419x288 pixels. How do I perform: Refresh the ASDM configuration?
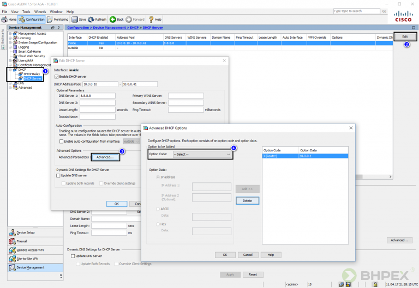[97, 19]
